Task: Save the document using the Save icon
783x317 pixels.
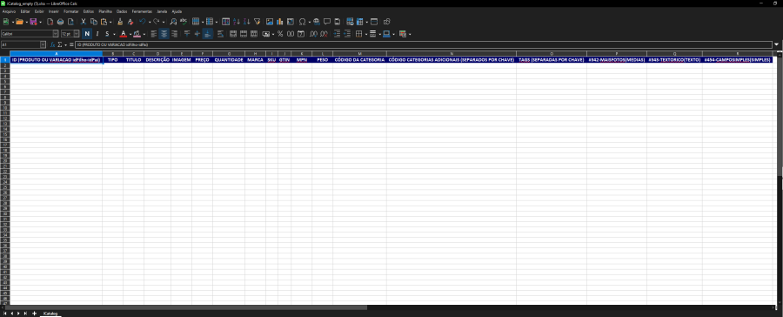Action: click(33, 22)
